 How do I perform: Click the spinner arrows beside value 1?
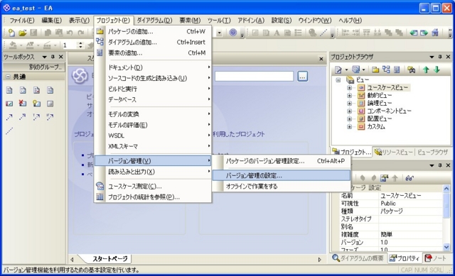[x=80, y=45]
